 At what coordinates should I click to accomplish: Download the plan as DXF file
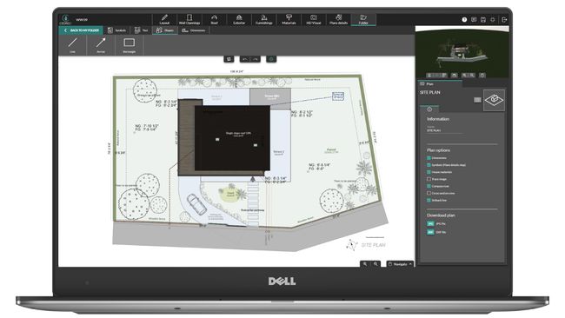point(430,232)
